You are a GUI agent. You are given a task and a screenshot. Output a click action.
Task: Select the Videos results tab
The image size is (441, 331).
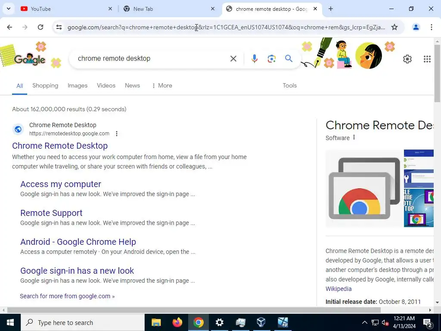point(106,86)
